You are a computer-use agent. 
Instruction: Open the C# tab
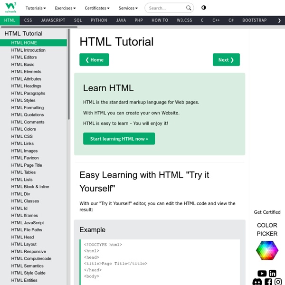231,20
